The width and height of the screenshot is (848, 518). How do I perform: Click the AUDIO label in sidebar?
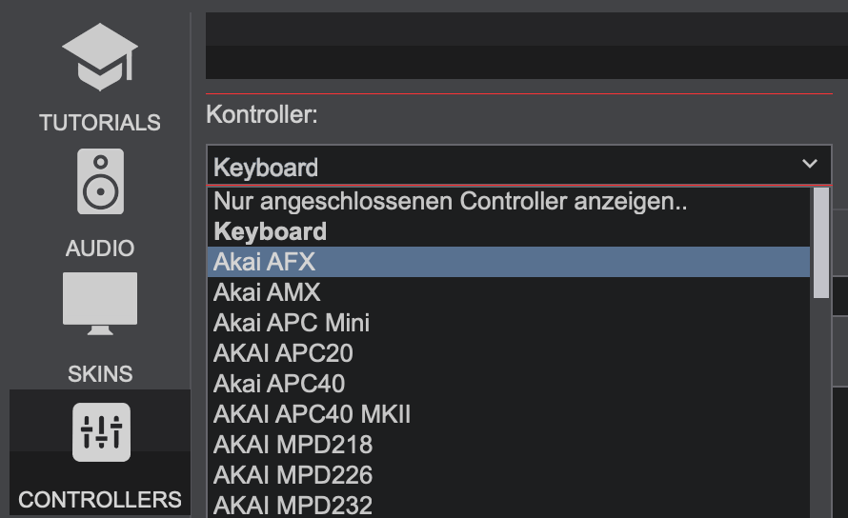pyautogui.click(x=100, y=249)
